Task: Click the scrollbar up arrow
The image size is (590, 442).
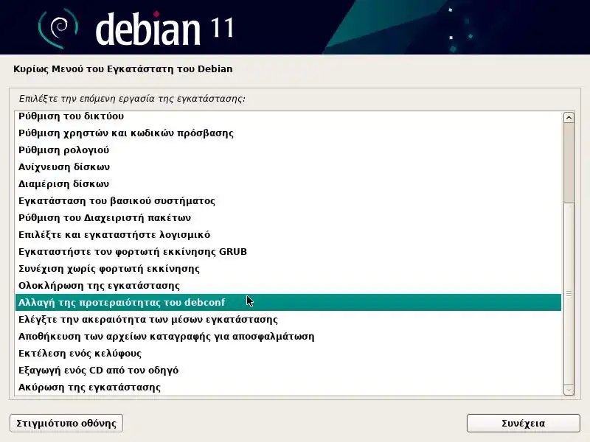Action: pyautogui.click(x=569, y=118)
